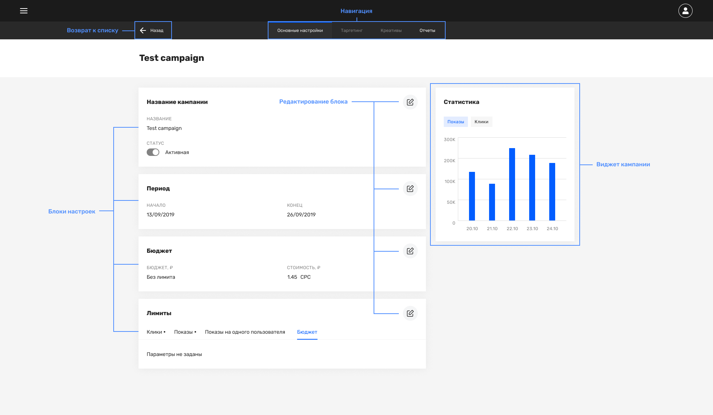Click start date 13/09/2019
This screenshot has width=713, height=415.
(x=160, y=215)
